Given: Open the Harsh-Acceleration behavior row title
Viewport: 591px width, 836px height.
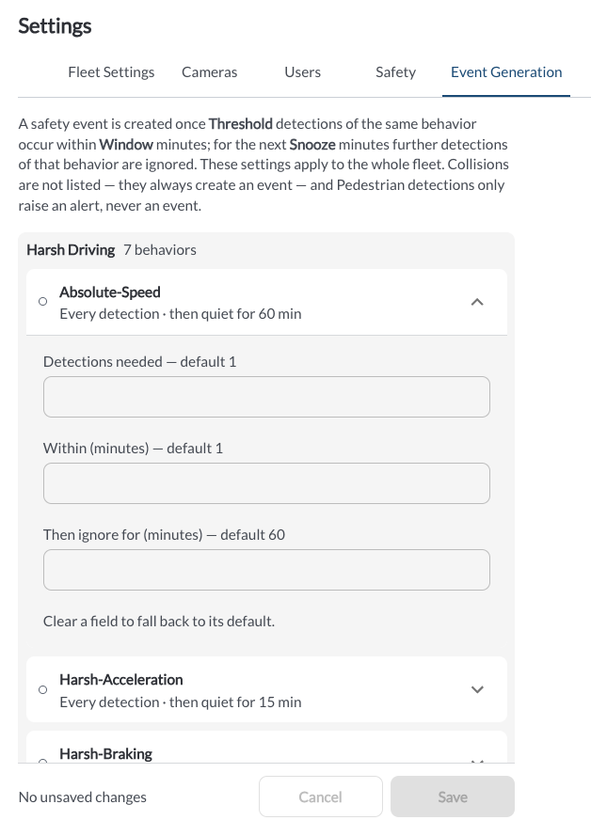Looking at the screenshot, I should point(121,680).
